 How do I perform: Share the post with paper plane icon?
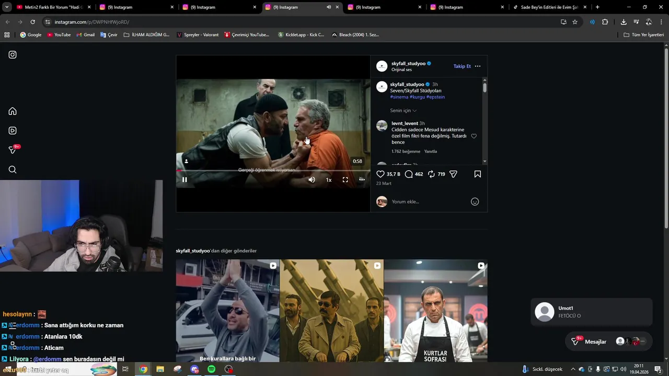(x=453, y=174)
